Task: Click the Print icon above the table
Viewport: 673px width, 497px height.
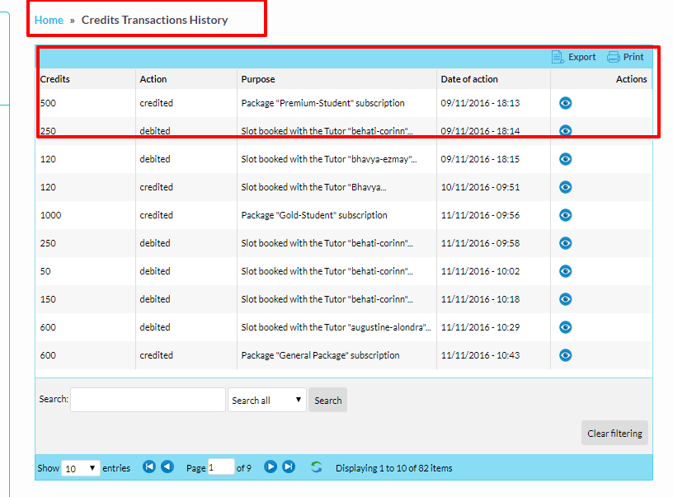Action: [x=614, y=58]
